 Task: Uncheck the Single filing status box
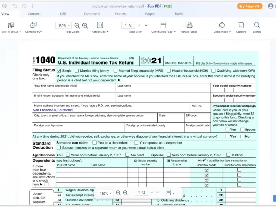coord(59,71)
